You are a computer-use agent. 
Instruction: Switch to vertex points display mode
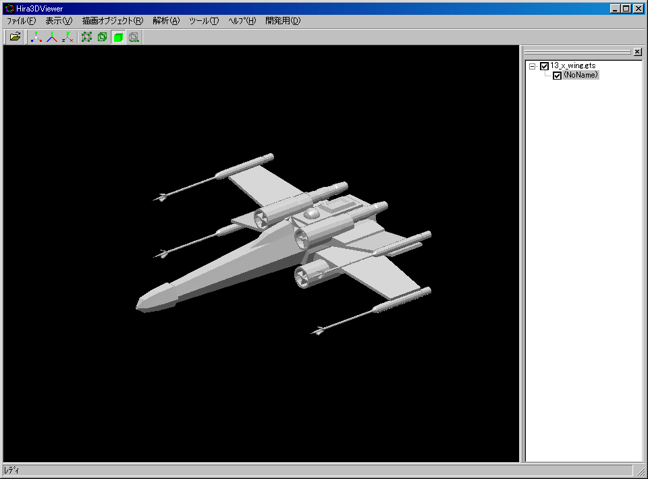pos(86,36)
